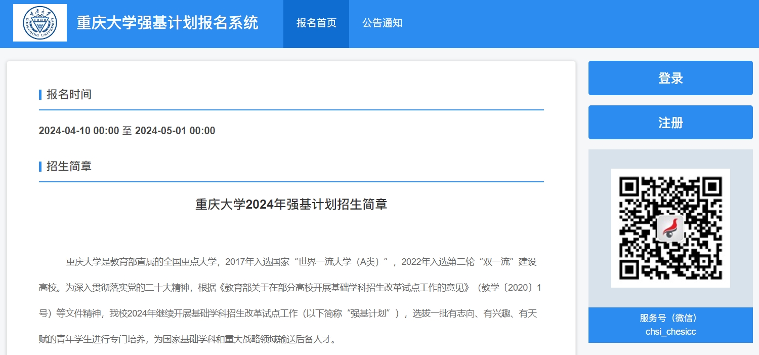The width and height of the screenshot is (759, 355).
Task: Click the 重庆大学2024年强基计划招生简章 article title
Action: (x=291, y=204)
